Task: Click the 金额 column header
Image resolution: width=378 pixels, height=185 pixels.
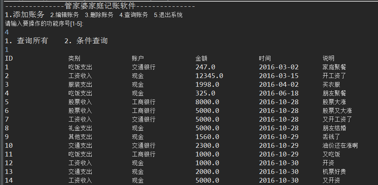Action: tap(202, 58)
